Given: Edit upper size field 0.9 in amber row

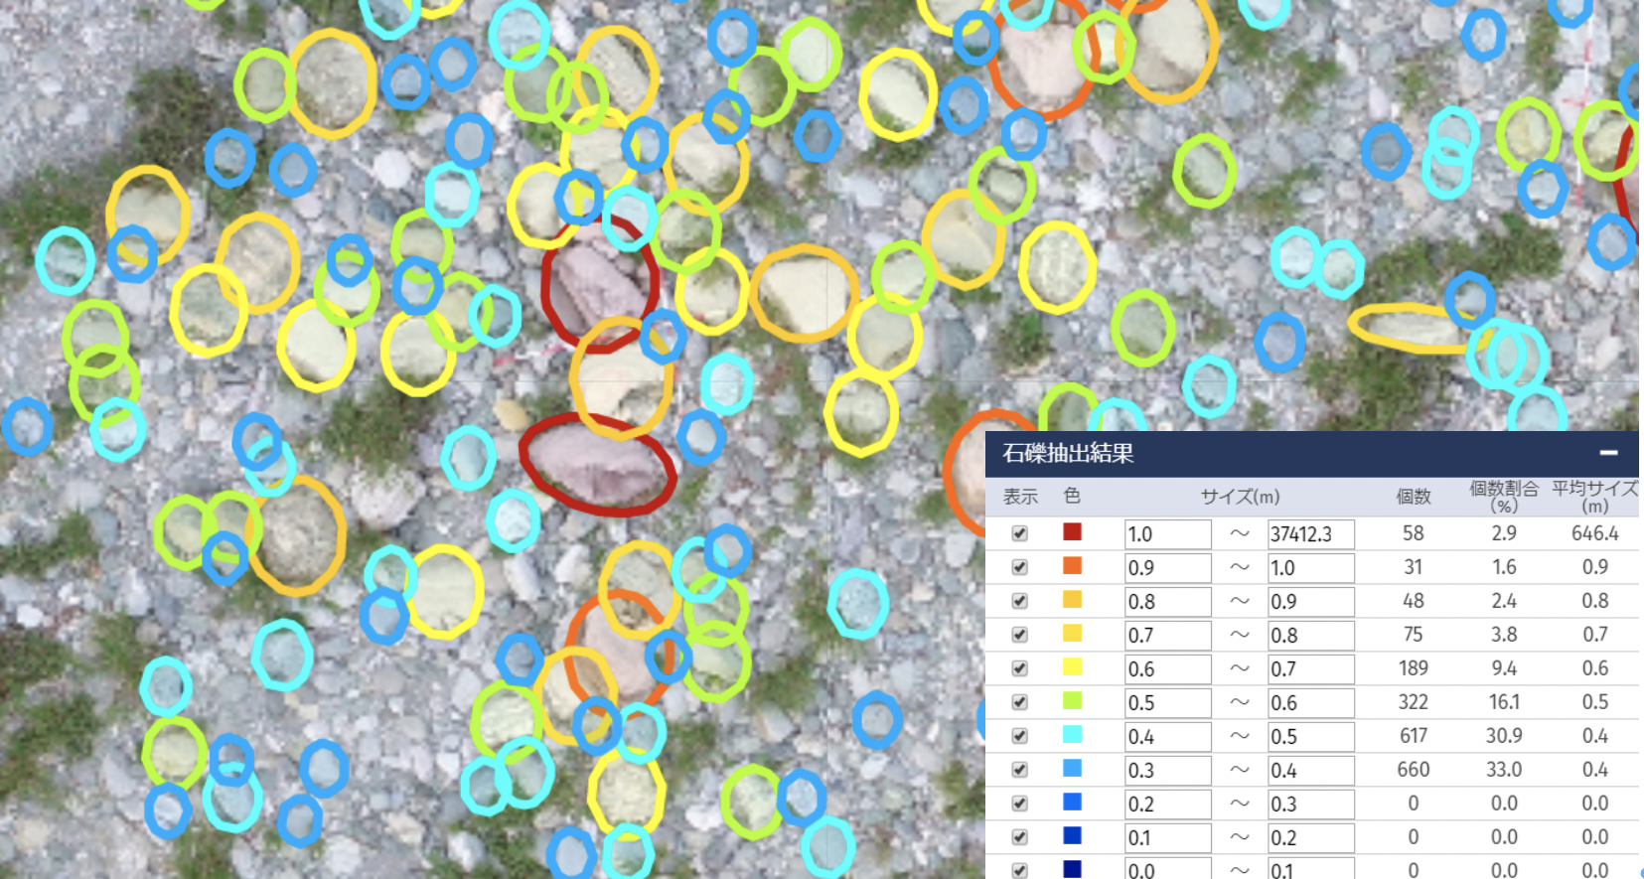Looking at the screenshot, I should point(1311,602).
